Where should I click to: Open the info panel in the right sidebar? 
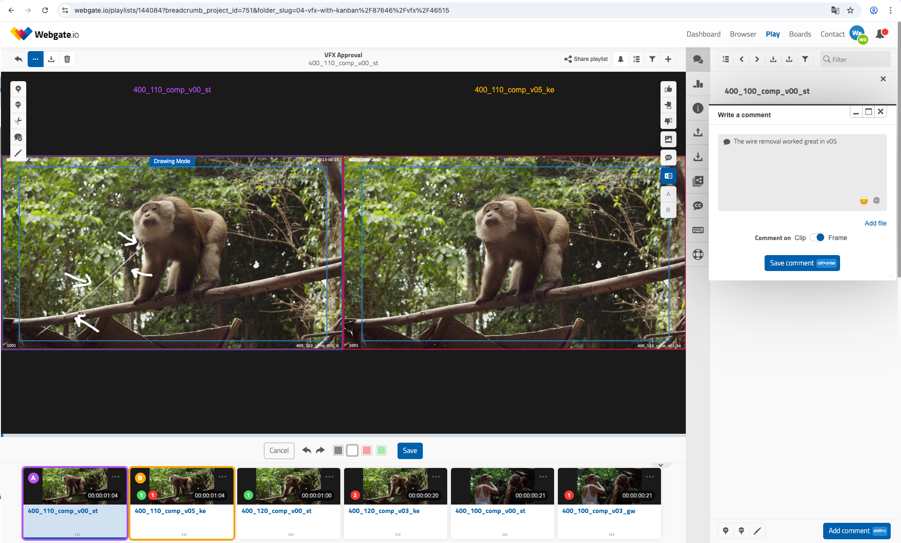[x=698, y=108]
